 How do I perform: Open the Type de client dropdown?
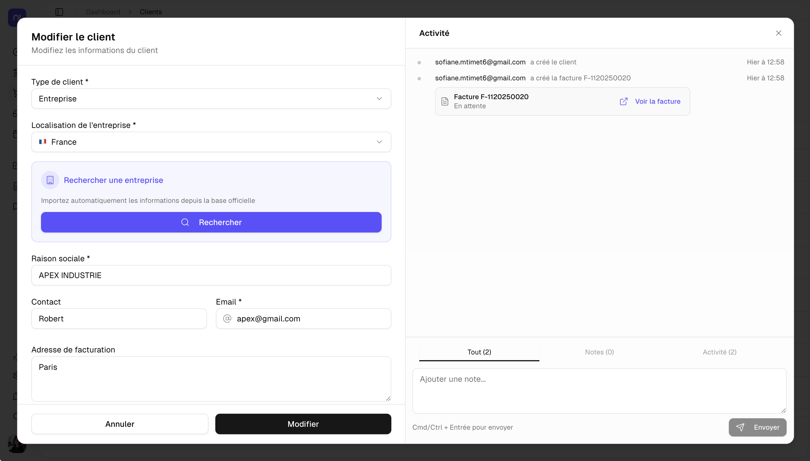tap(211, 99)
